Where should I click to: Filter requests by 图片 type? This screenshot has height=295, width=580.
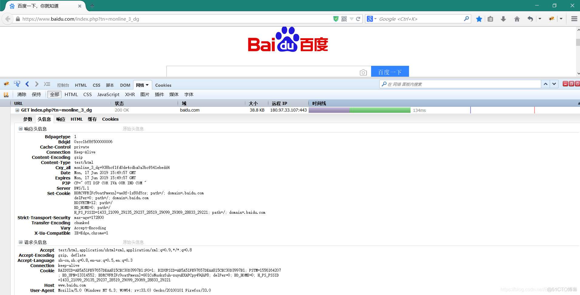point(145,95)
